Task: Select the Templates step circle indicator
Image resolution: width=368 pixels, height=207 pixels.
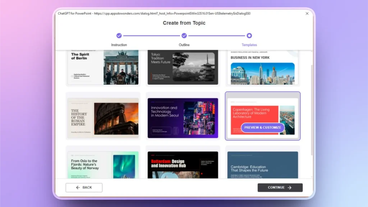Action: click(249, 36)
